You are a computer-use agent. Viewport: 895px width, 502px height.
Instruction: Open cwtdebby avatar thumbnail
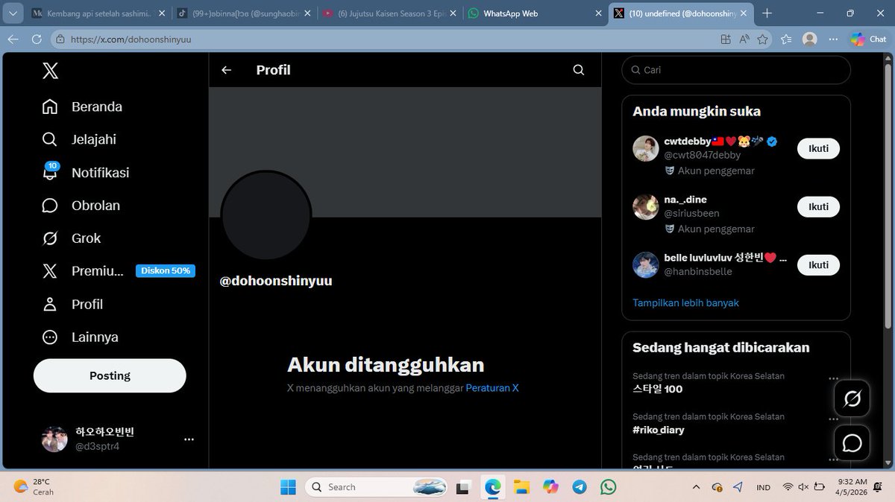646,148
